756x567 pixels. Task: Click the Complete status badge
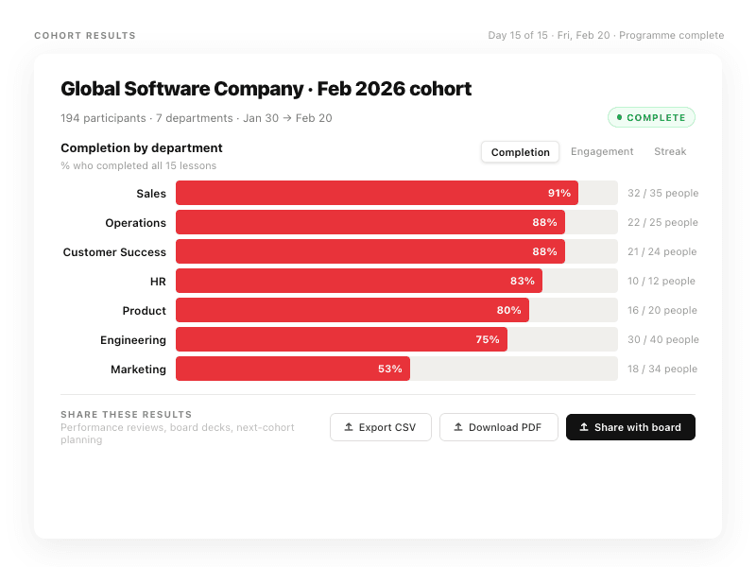tap(651, 118)
